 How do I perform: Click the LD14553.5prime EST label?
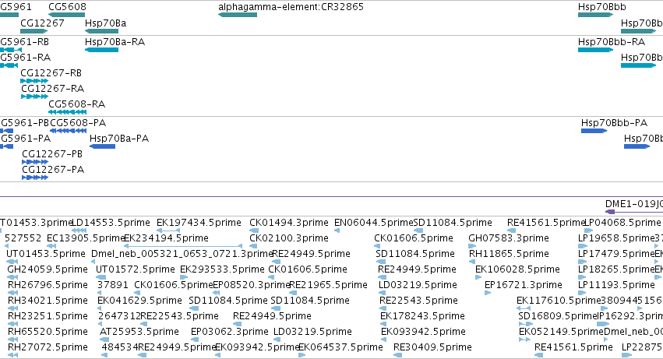(x=111, y=223)
